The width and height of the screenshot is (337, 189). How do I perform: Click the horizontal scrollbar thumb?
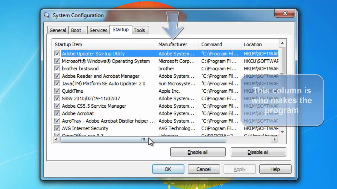click(x=143, y=140)
